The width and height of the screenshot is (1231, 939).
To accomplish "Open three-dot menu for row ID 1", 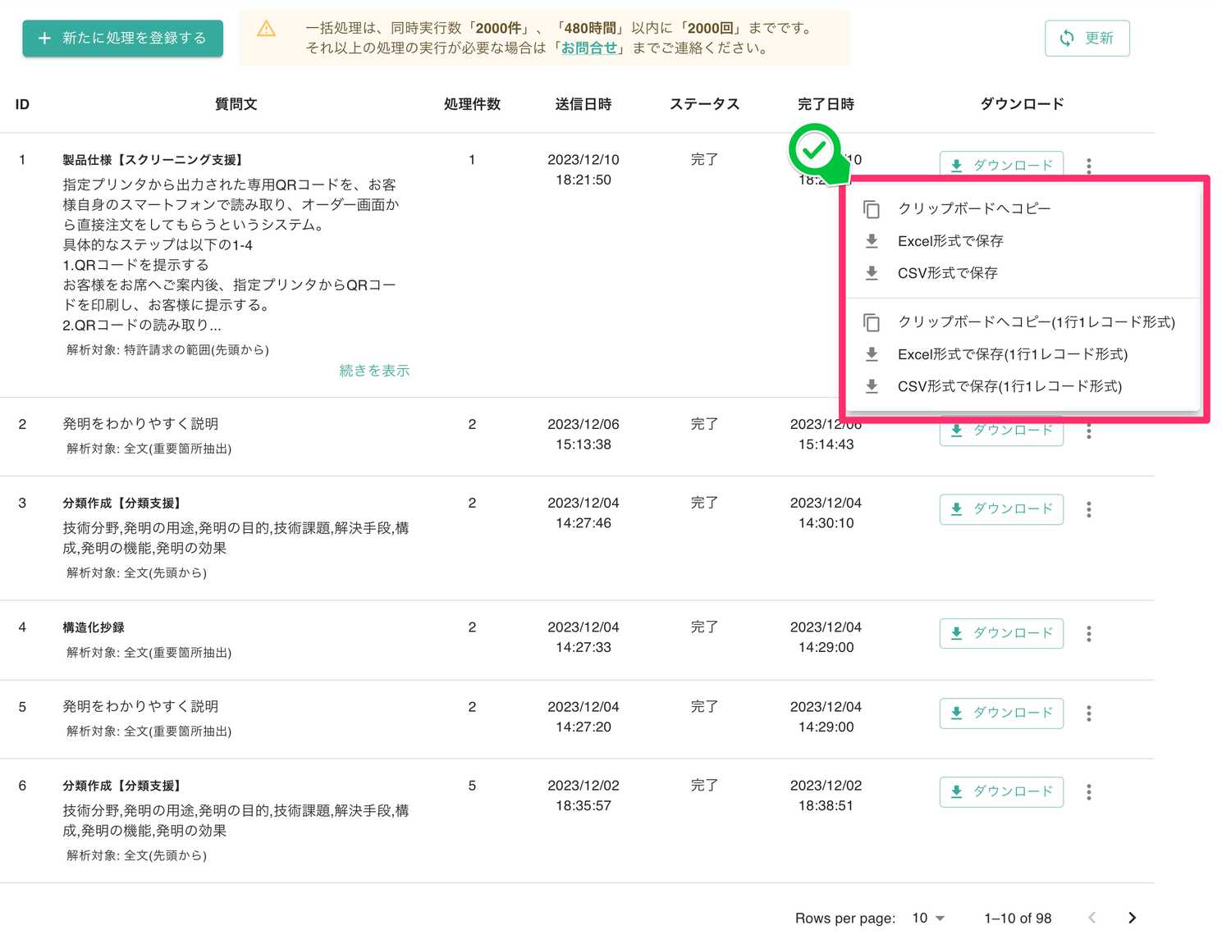I will click(1089, 166).
